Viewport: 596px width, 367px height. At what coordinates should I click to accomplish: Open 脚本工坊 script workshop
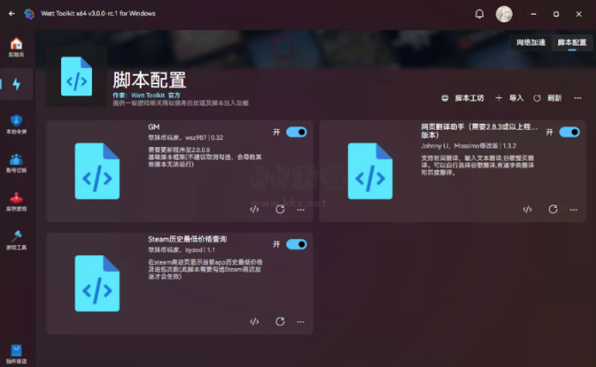click(x=463, y=98)
